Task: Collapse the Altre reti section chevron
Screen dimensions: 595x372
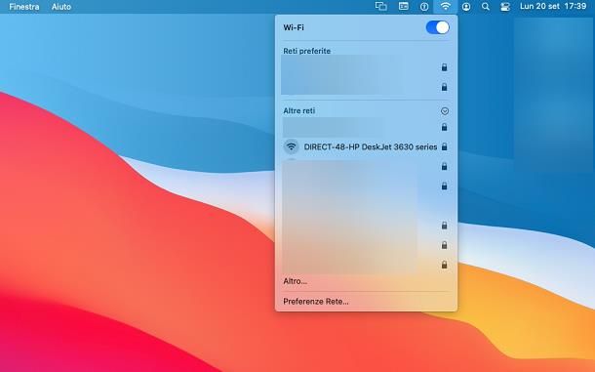Action: [x=445, y=111]
